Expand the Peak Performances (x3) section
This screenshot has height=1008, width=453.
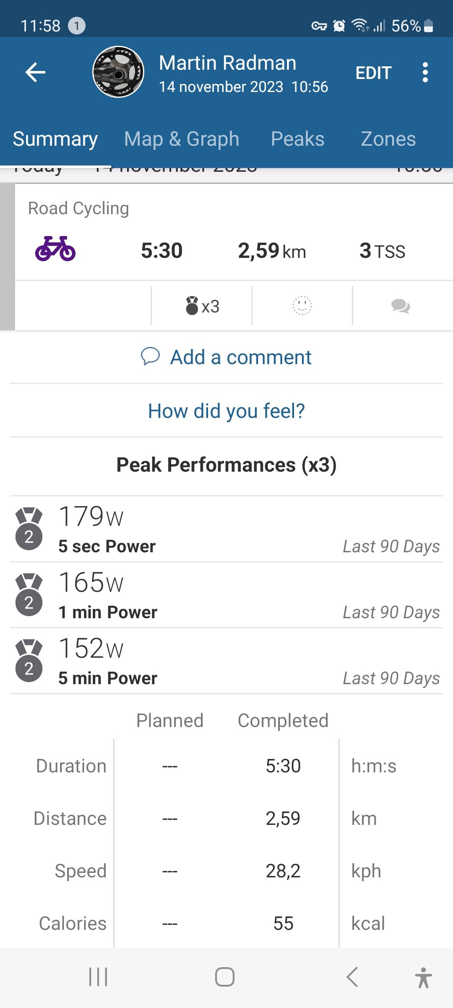226,465
